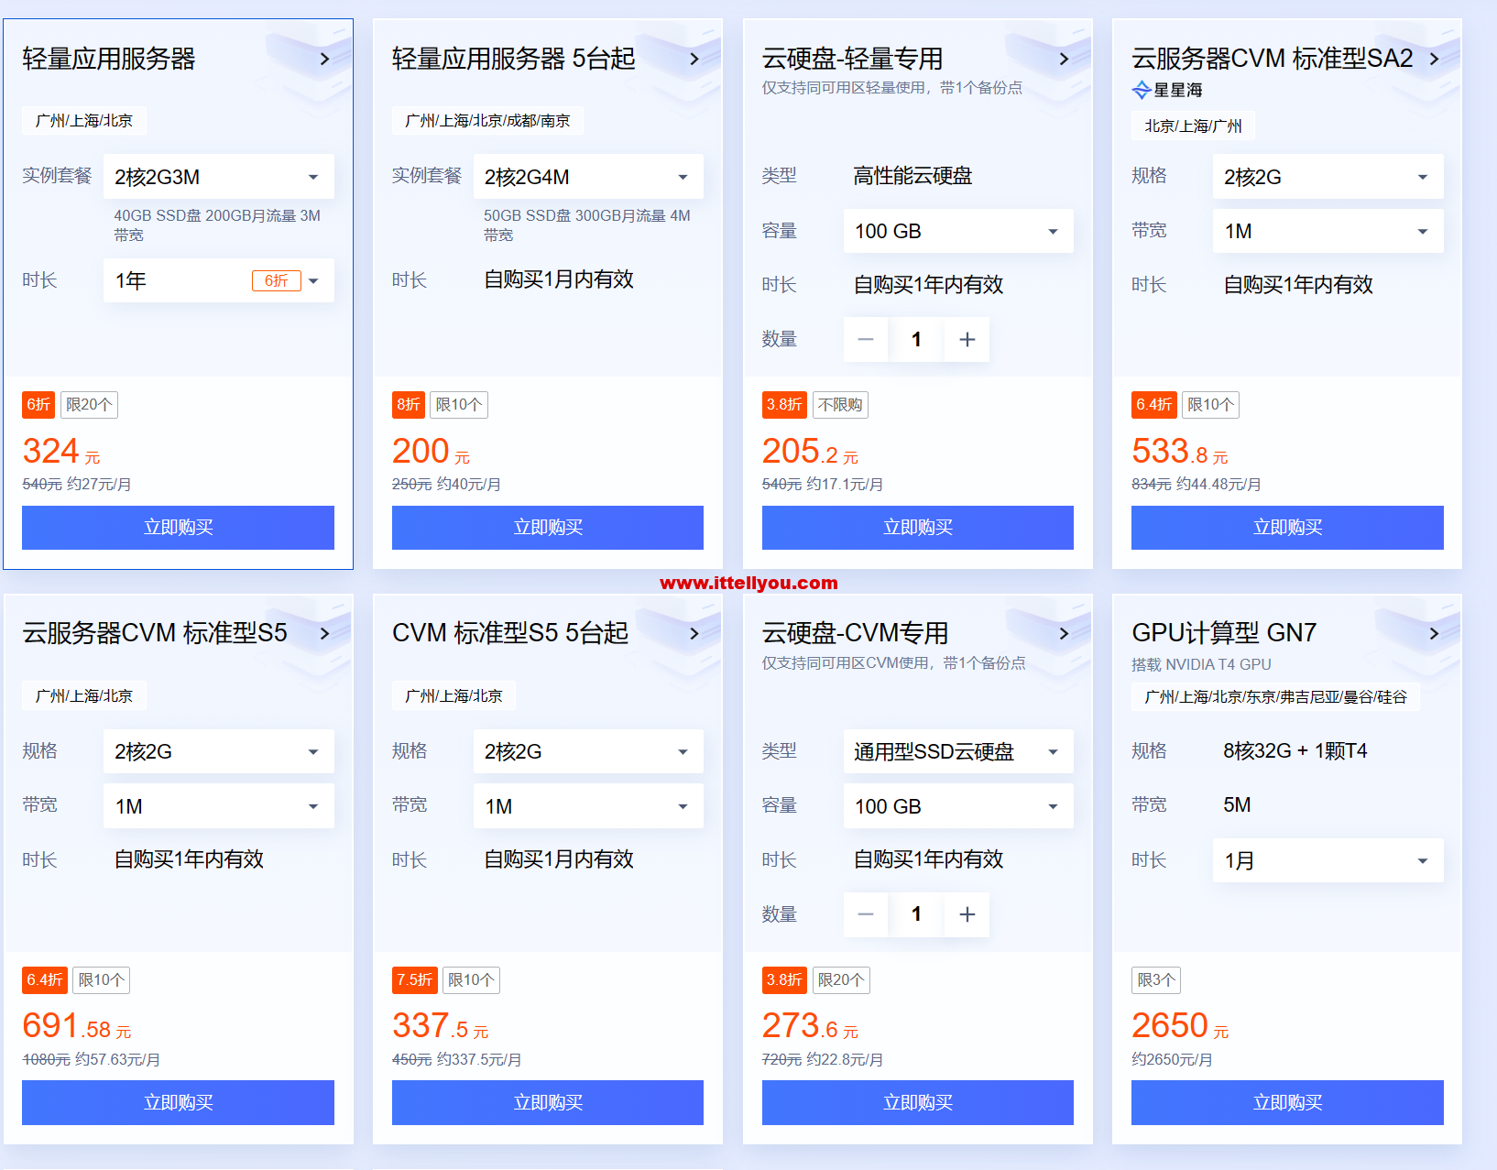Open the GPU计算型 GN7 title link

click(1224, 633)
